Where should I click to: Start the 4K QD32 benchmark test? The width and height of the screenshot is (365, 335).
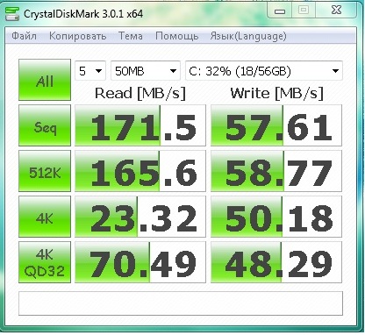[45, 262]
